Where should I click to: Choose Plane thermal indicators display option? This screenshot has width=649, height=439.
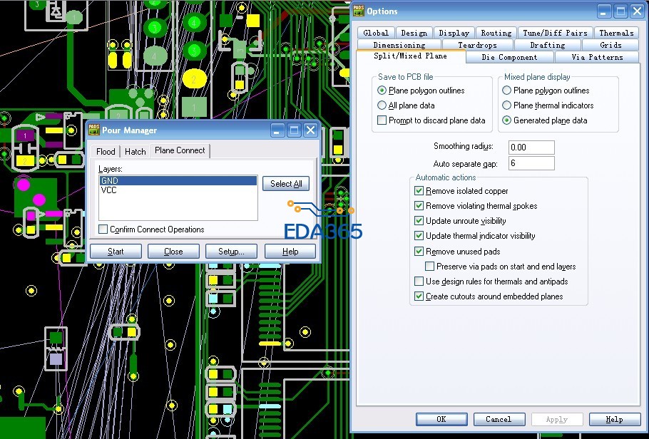click(x=507, y=105)
